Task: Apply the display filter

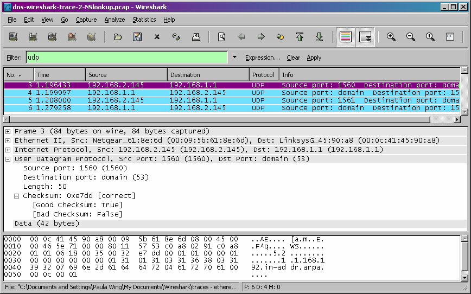Action: (314, 57)
